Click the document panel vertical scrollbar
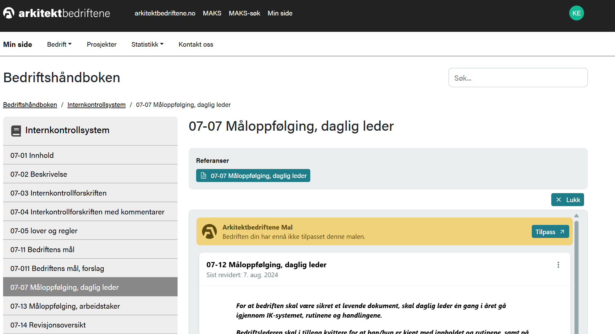615x334 pixels. [x=576, y=278]
